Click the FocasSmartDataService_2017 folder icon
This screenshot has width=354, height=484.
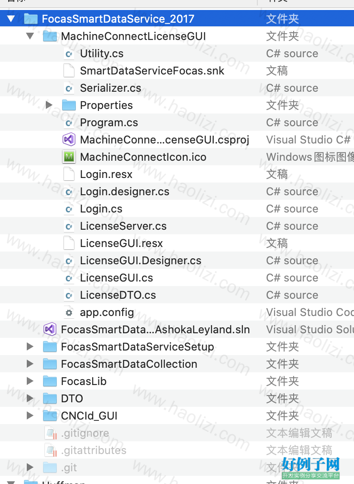tap(31, 19)
